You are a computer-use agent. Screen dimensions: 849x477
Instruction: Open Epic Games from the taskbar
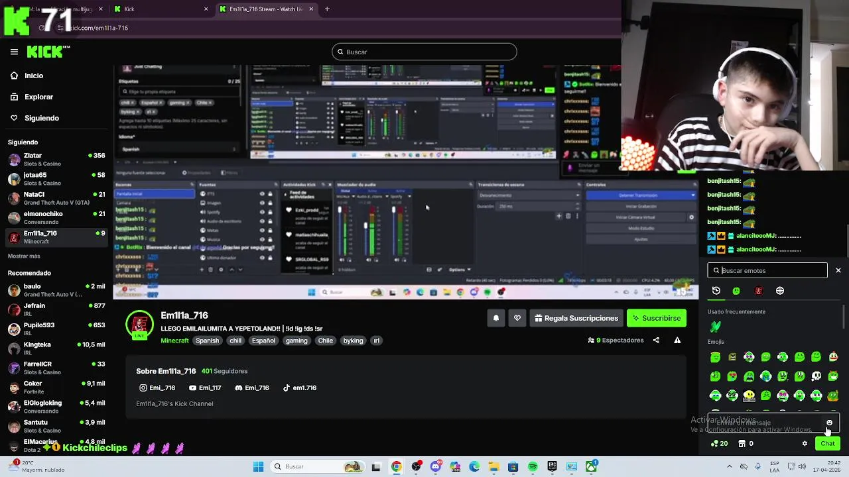coord(552,466)
